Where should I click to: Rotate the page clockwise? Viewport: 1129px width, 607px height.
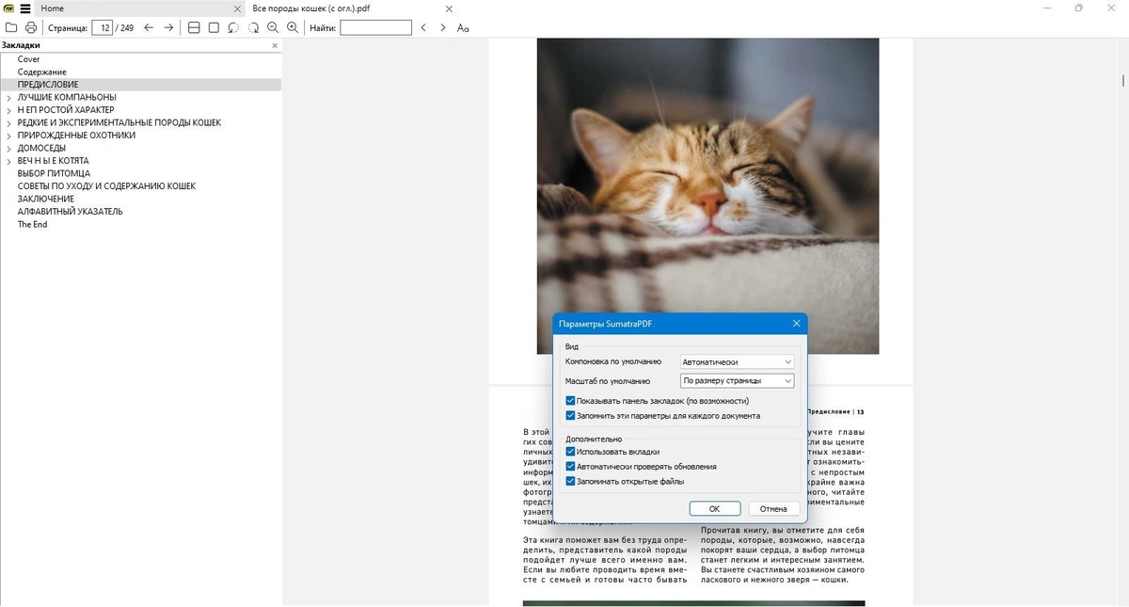pyautogui.click(x=253, y=28)
